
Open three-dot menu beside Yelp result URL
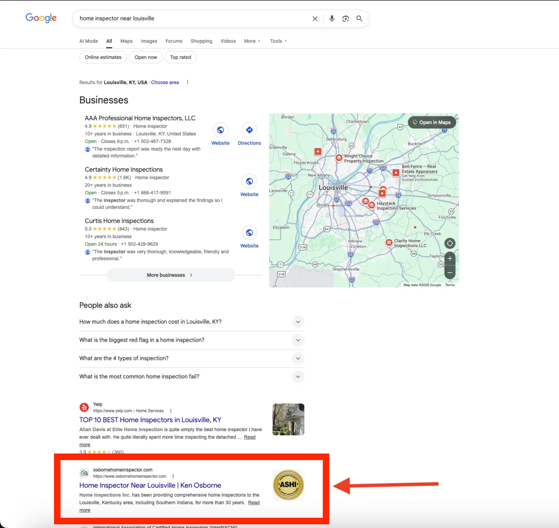click(x=171, y=411)
